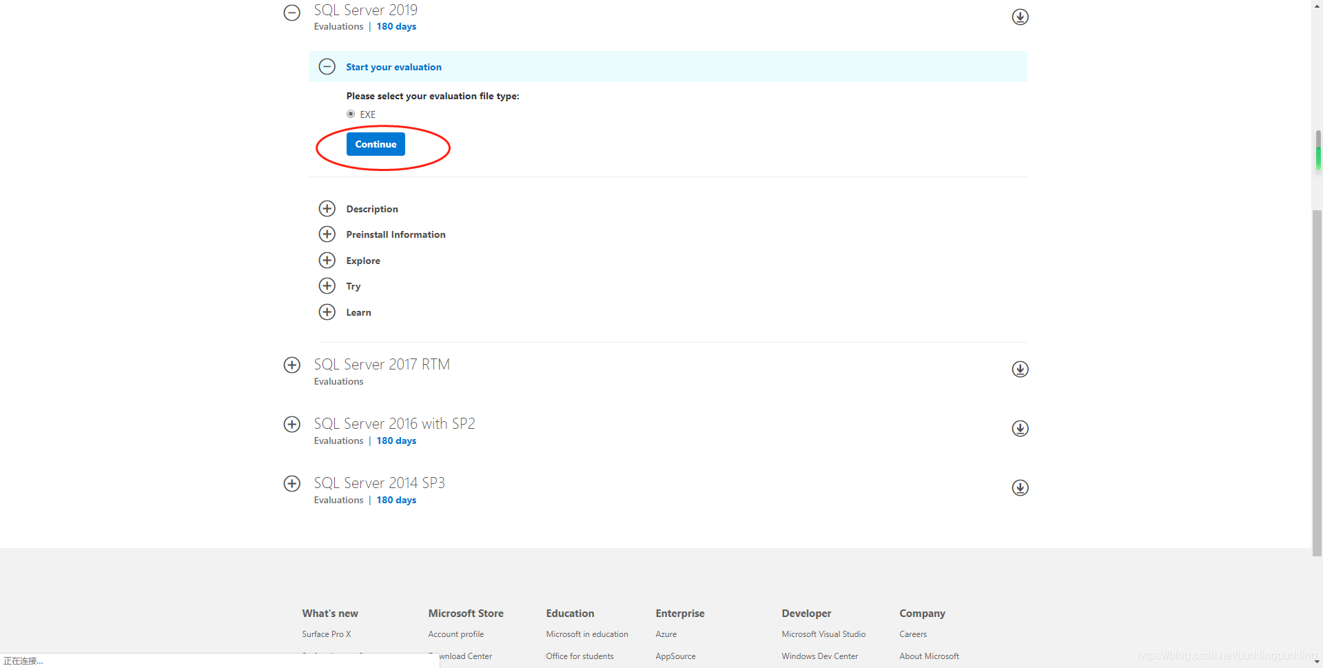Open Microsoft in education footer link
1323x668 pixels.
(x=587, y=634)
